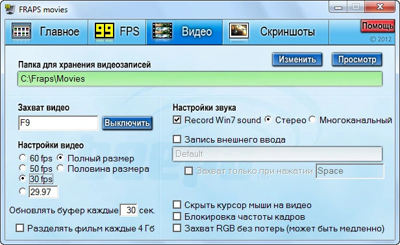
Task: Open the Скриншоты tab
Action: tap(276, 32)
